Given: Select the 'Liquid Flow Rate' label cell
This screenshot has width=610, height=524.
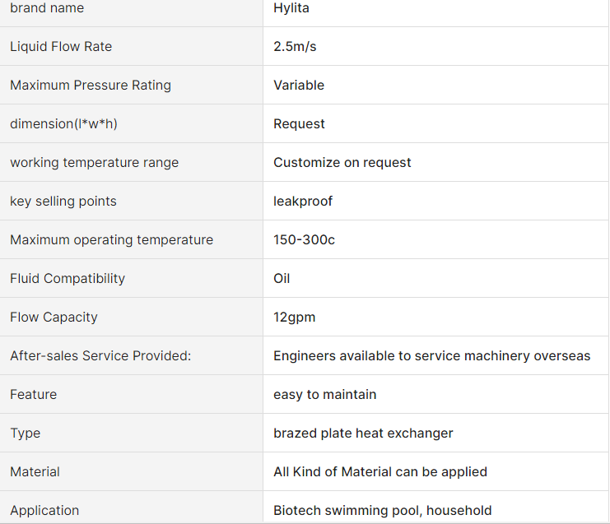Looking at the screenshot, I should (61, 47).
